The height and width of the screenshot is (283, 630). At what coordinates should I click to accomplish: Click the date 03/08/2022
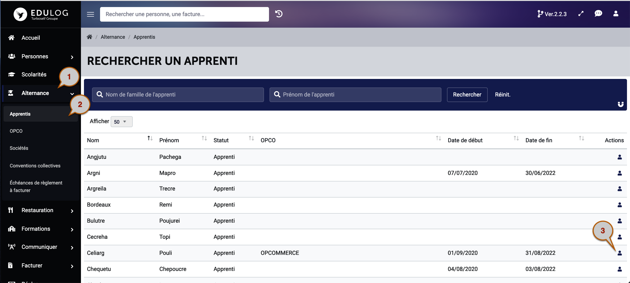540,269
